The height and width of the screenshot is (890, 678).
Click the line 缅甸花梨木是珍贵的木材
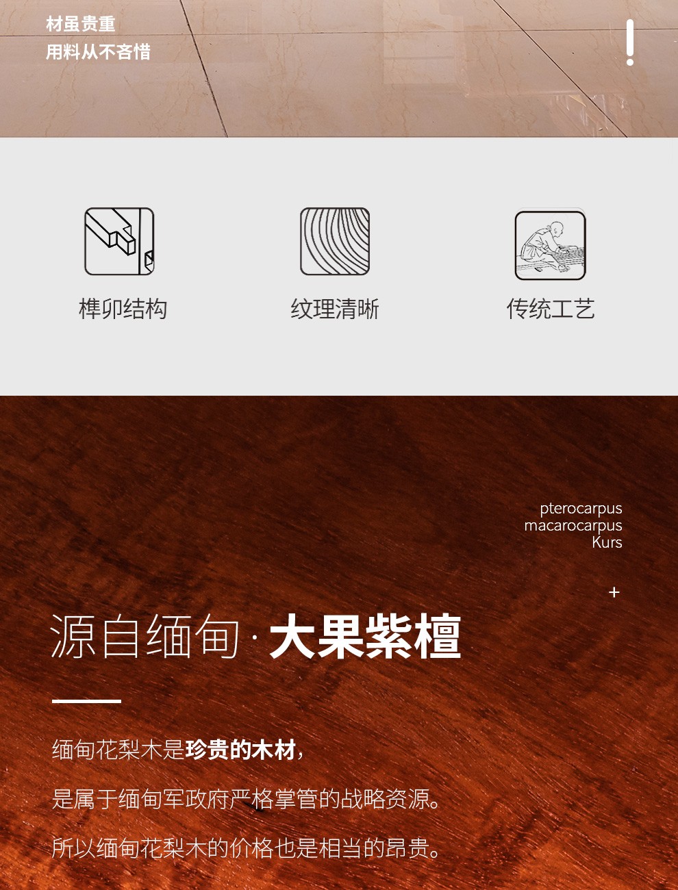tap(178, 750)
